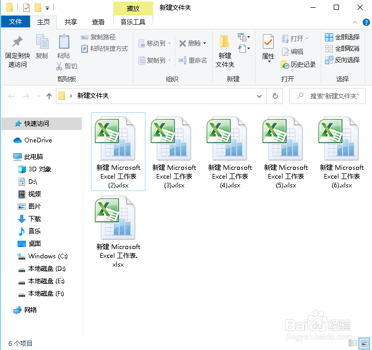Screen dimensions: 372x350
Task: Click the Delete (删除) X icon
Action: click(x=183, y=43)
